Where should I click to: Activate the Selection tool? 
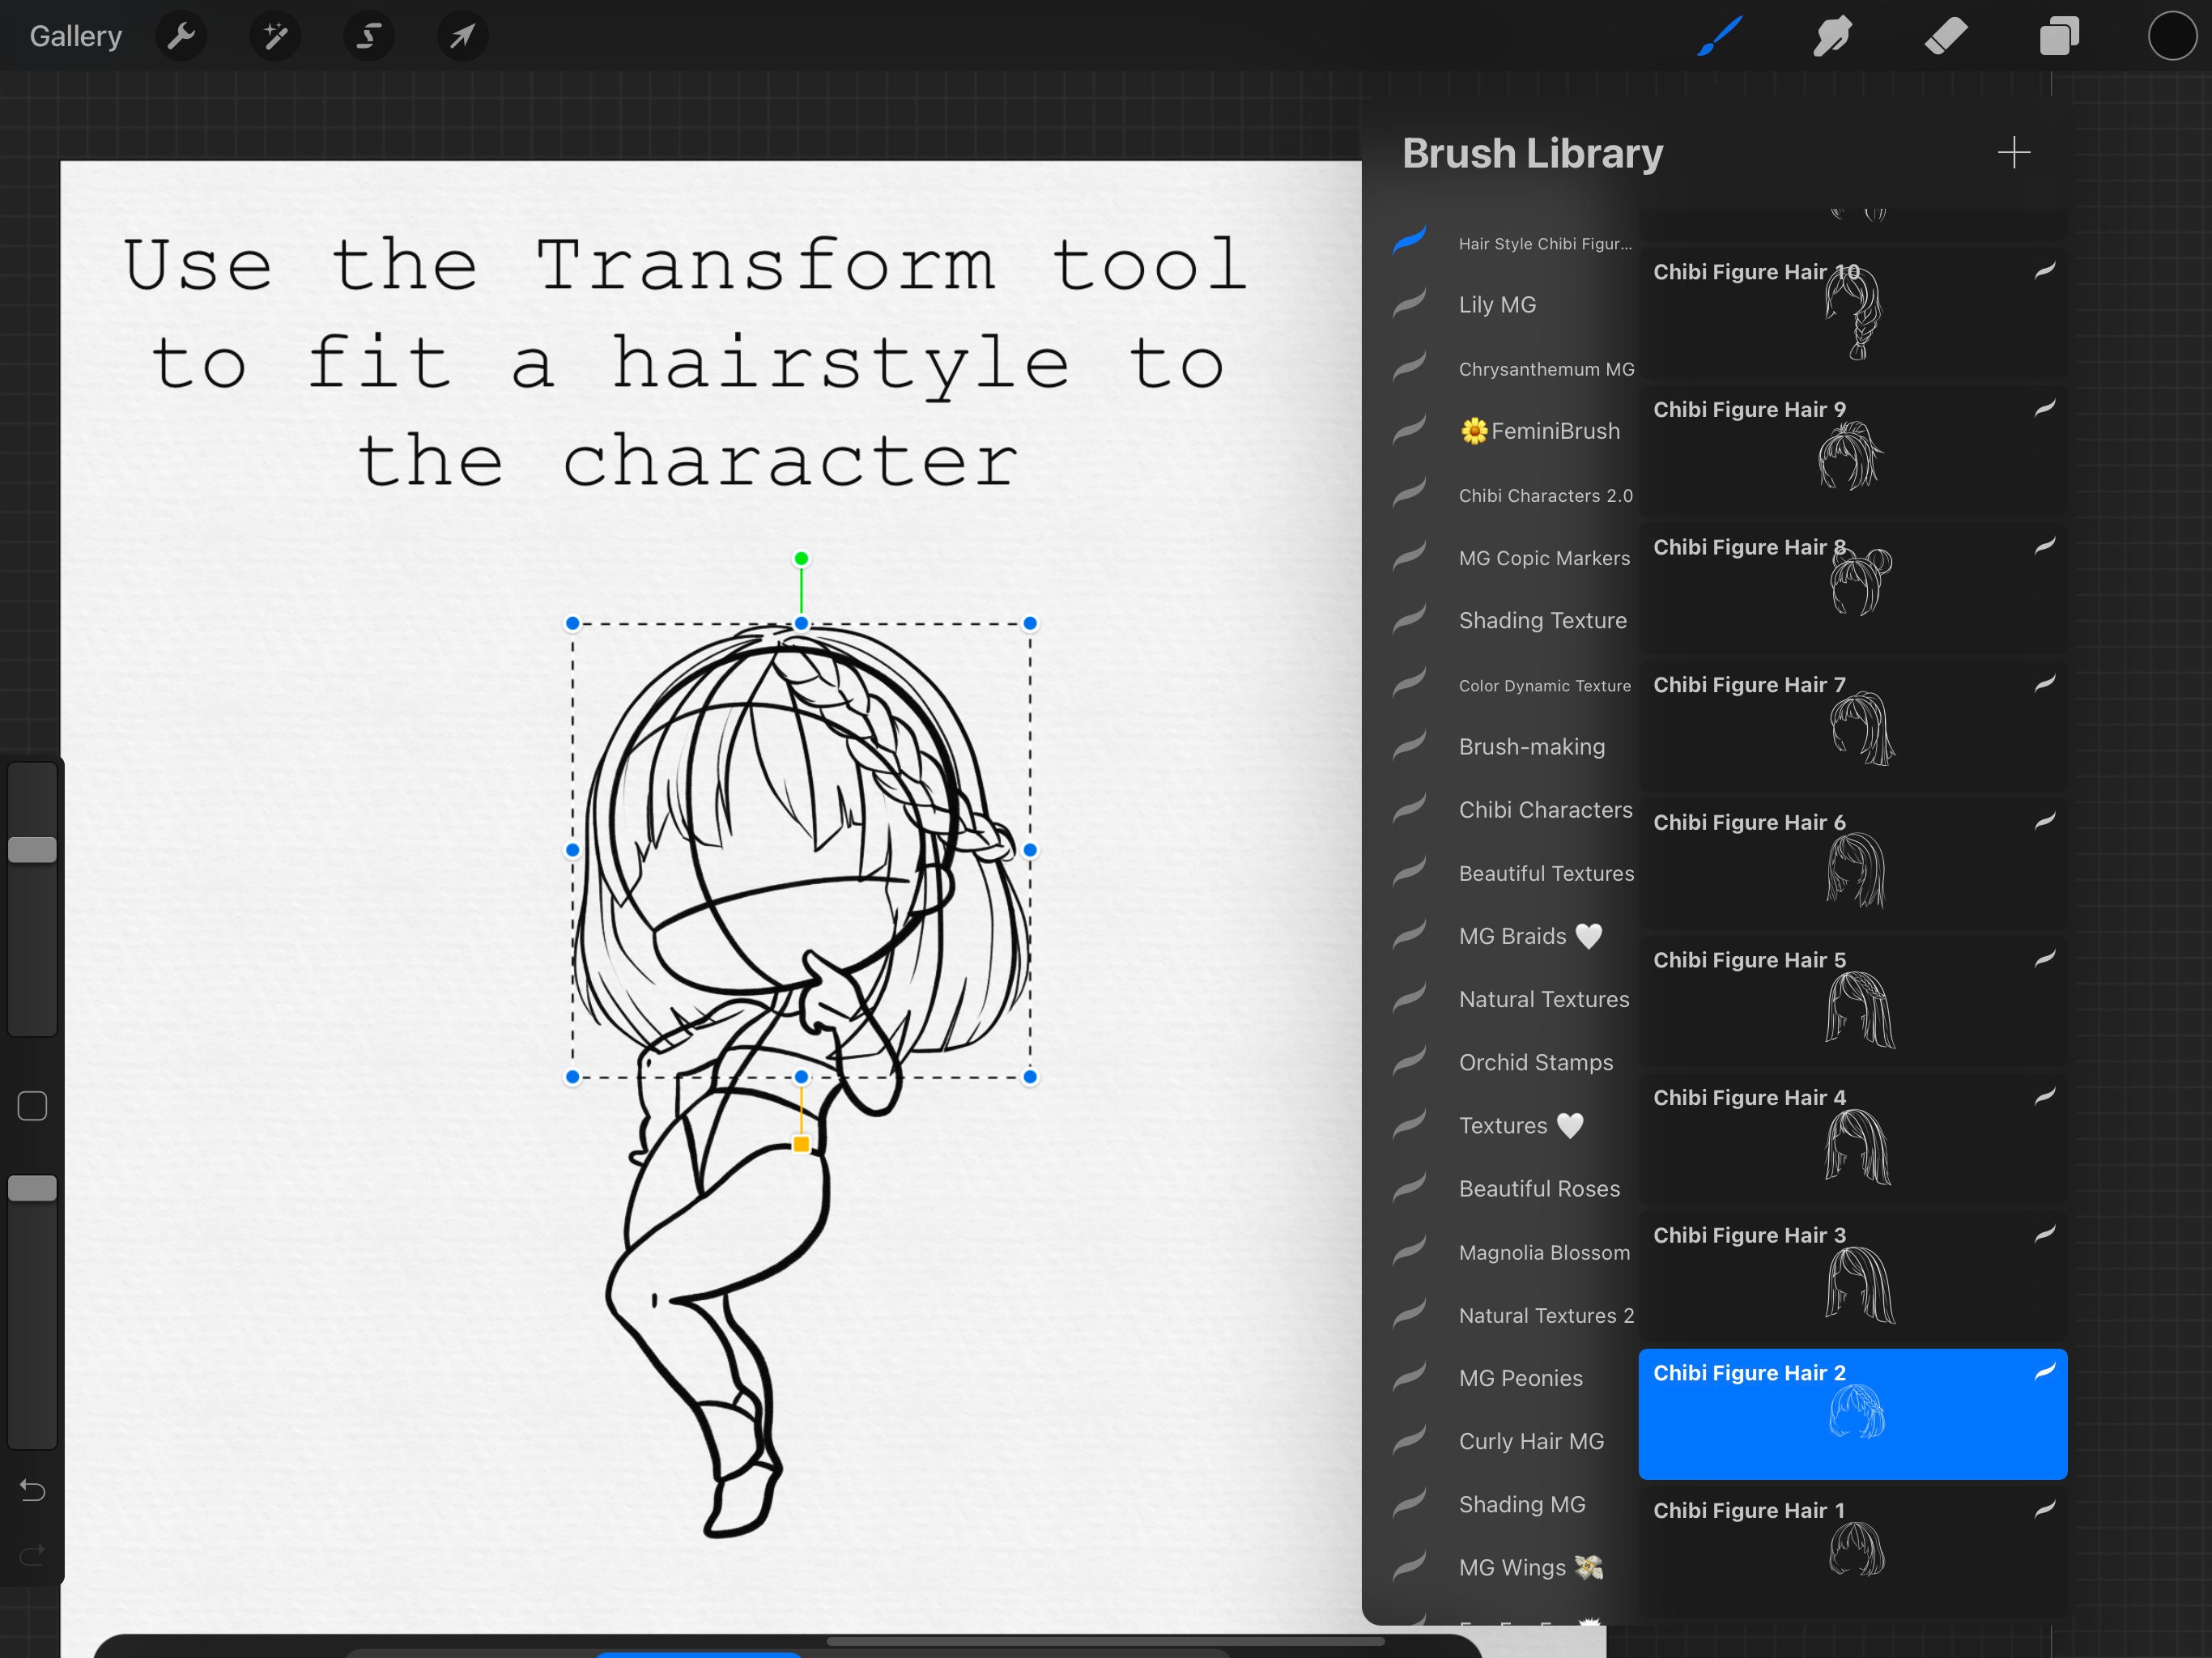pos(368,36)
